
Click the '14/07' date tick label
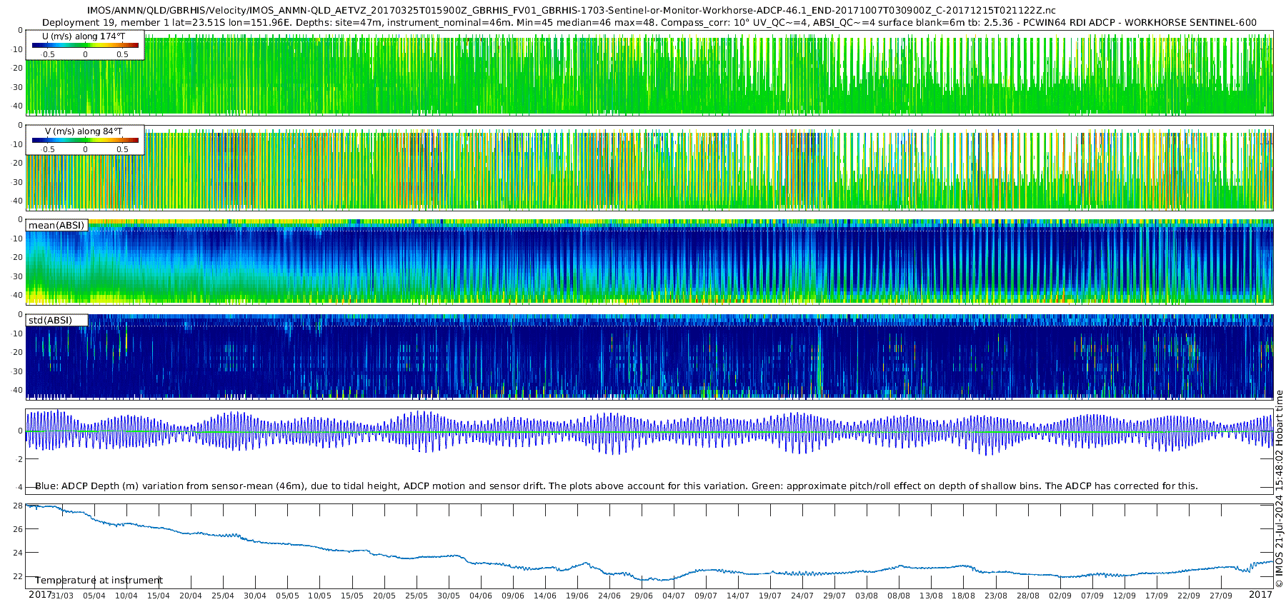point(738,596)
